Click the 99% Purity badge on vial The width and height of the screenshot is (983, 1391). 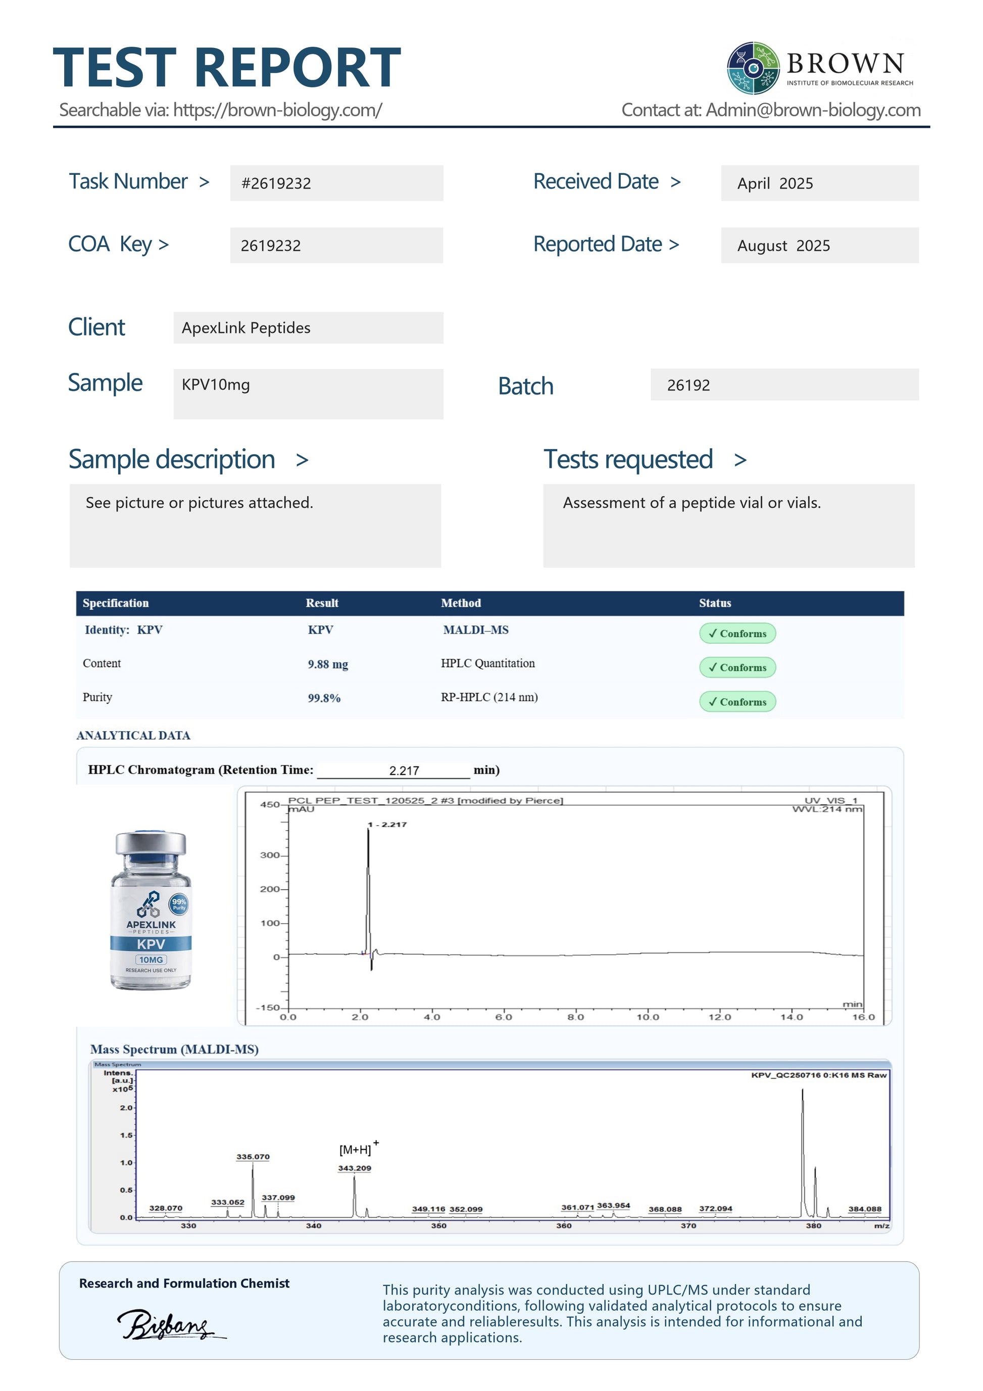[179, 904]
